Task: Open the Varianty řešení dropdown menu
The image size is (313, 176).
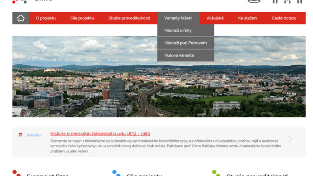Action: point(178,18)
